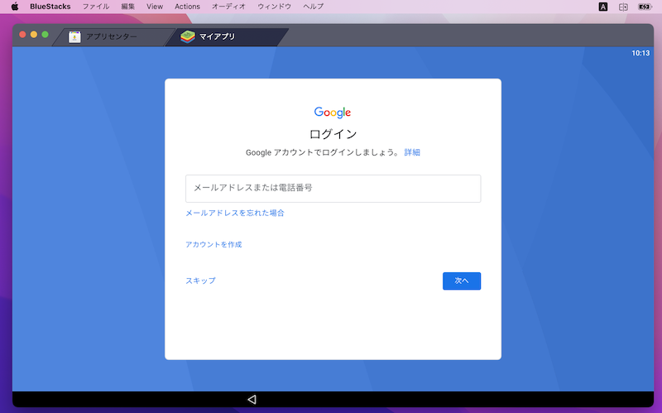Expand the Actions menu
662x413 pixels.
(x=187, y=6)
